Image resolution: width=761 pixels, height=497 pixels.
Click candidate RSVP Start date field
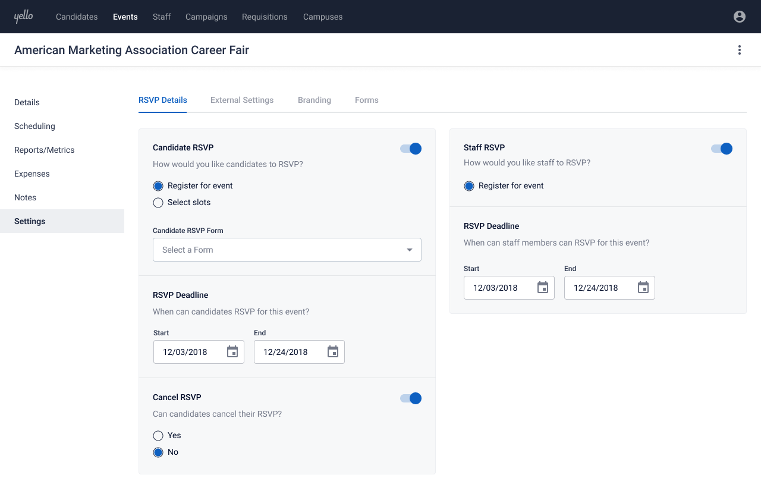coord(199,352)
